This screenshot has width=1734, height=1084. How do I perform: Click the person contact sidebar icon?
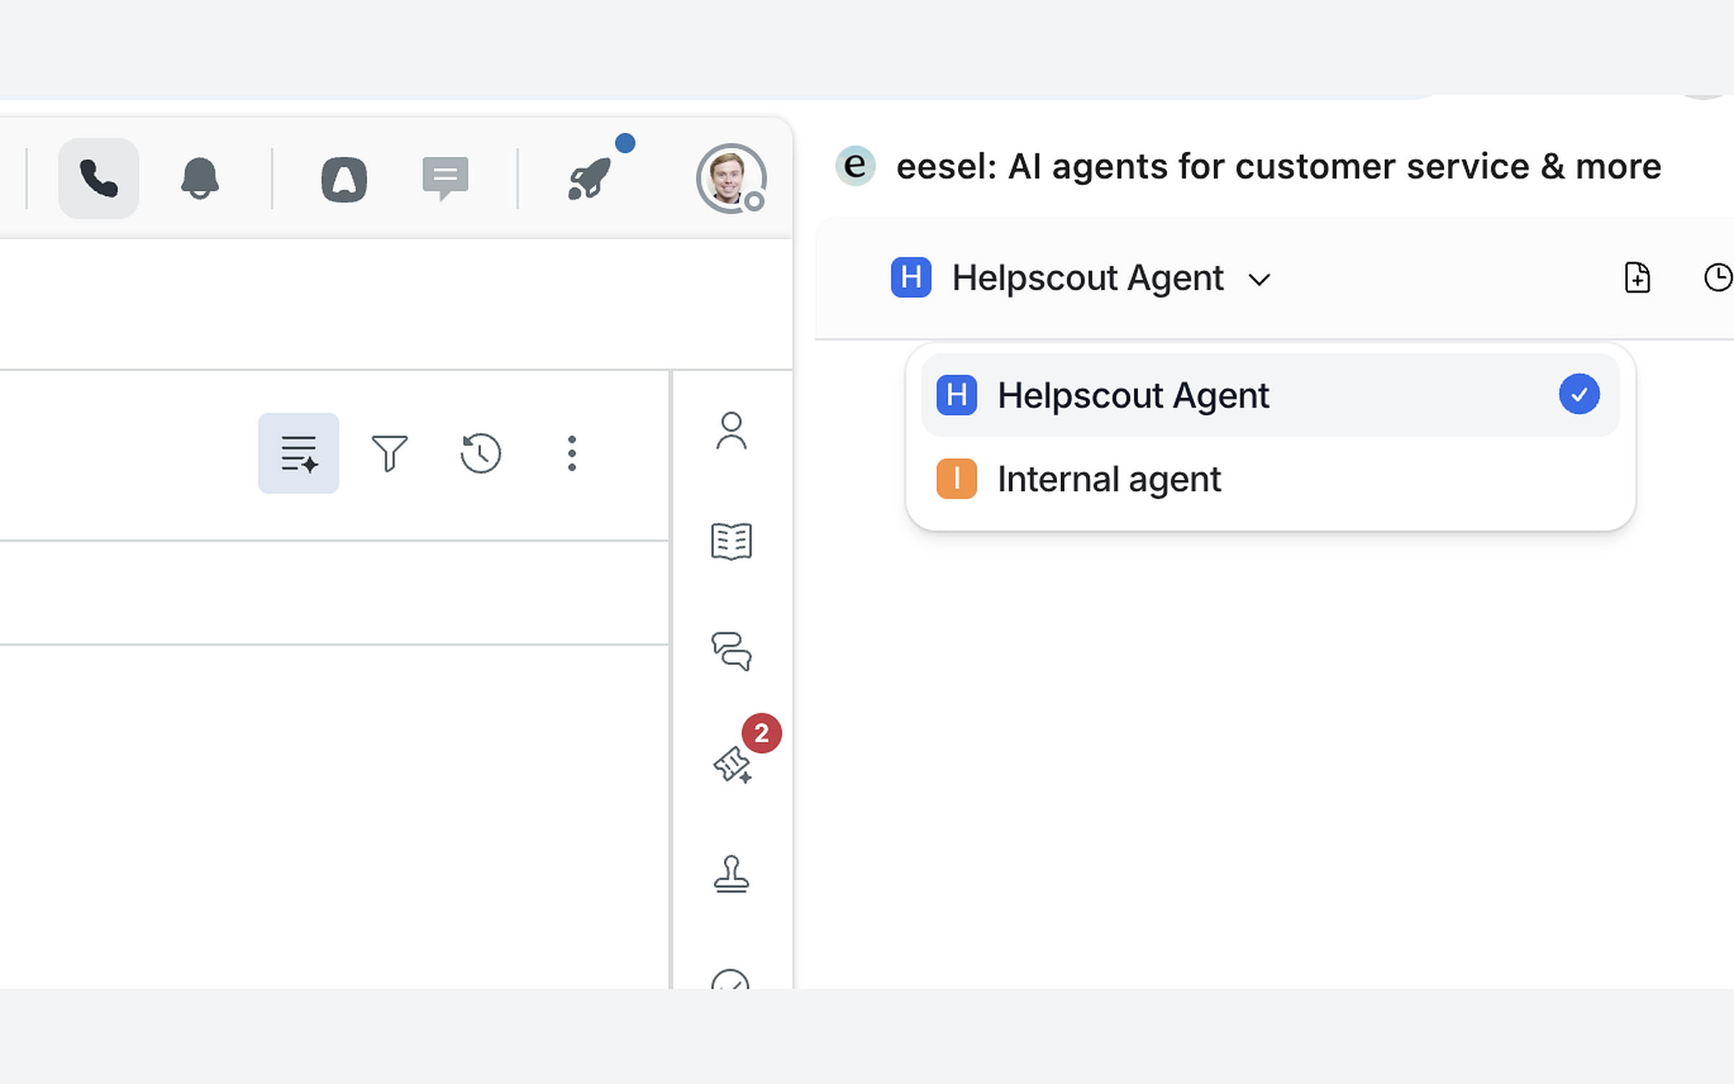(731, 431)
